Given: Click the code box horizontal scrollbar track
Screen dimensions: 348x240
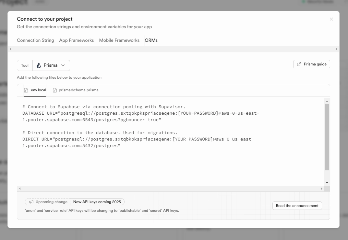Looking at the screenshot, I should click(x=171, y=189).
